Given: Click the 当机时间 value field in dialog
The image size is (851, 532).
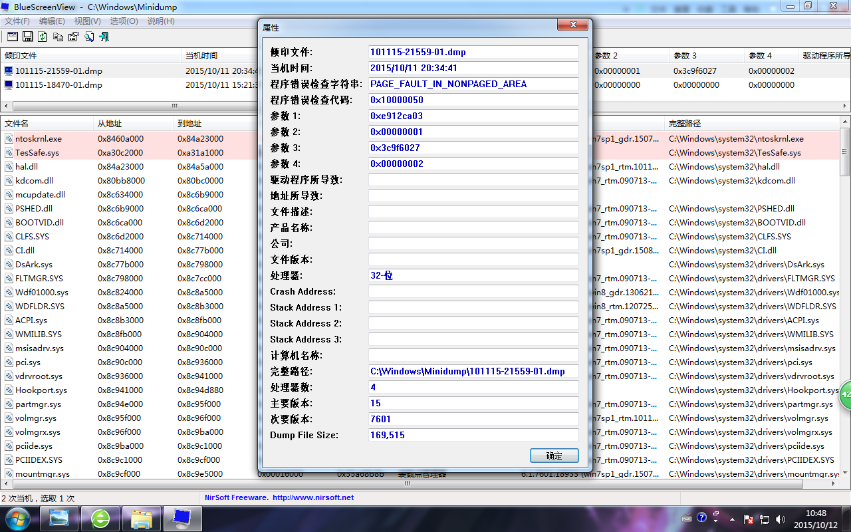Looking at the screenshot, I should [x=473, y=68].
